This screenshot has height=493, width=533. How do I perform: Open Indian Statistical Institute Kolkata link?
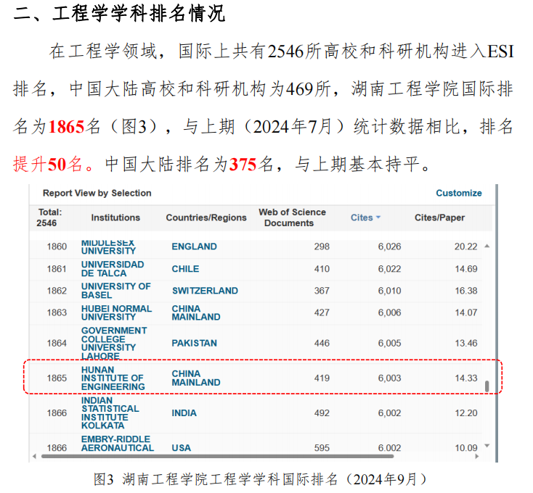110,413
